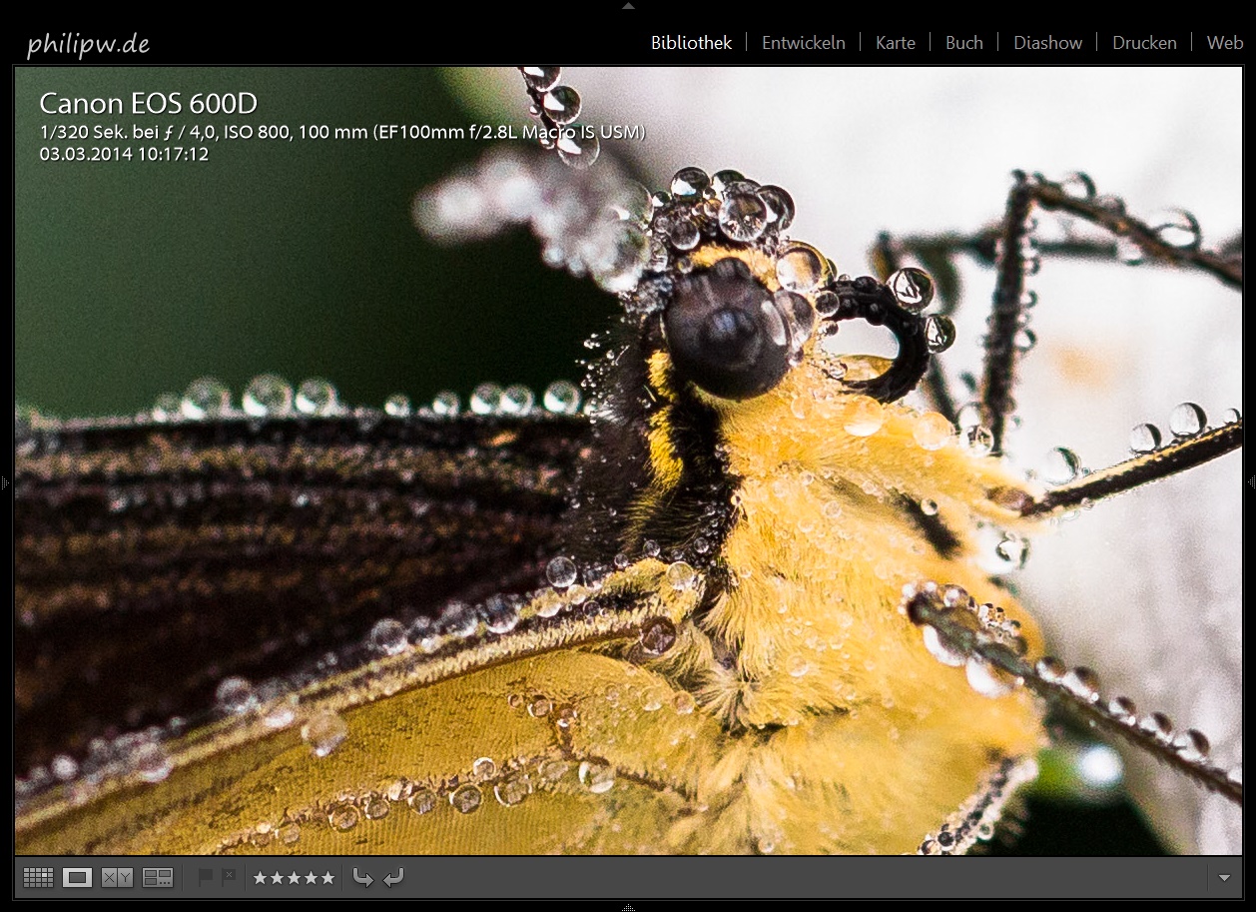Viewport: 1256px width, 912px height.
Task: Expand the left panel arrow
Action: click(x=4, y=483)
